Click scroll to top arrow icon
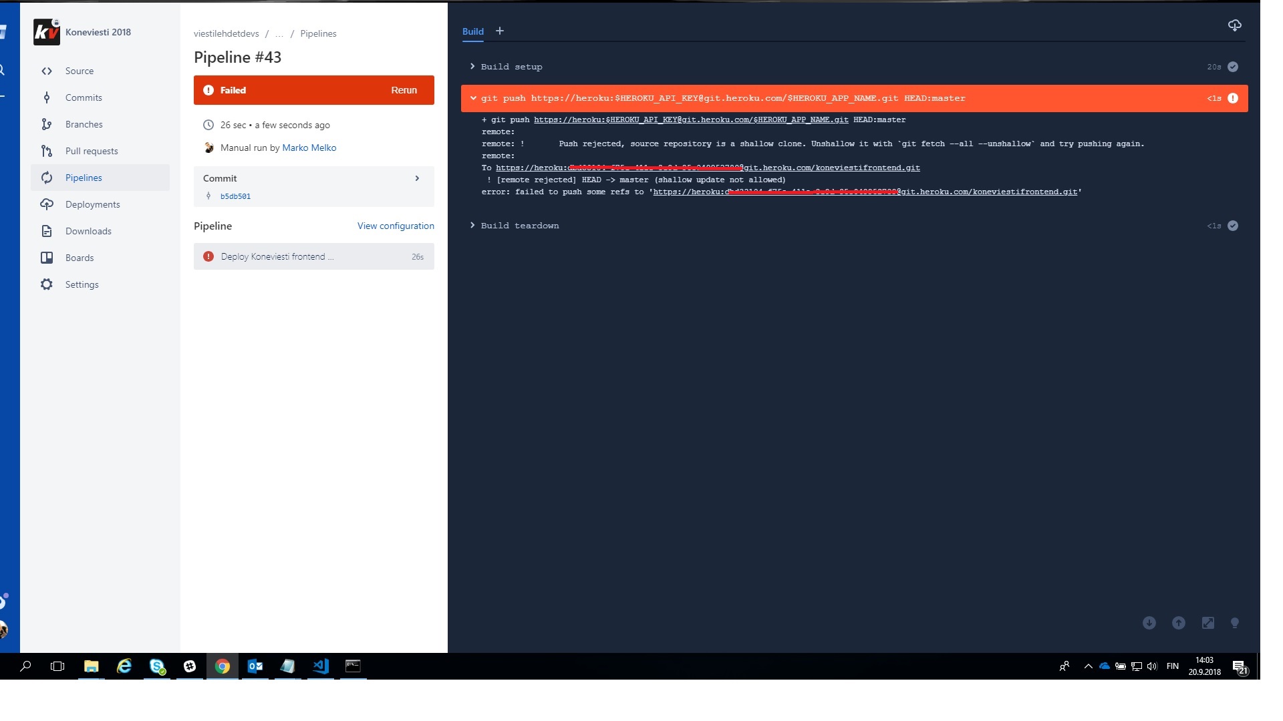 tap(1178, 623)
